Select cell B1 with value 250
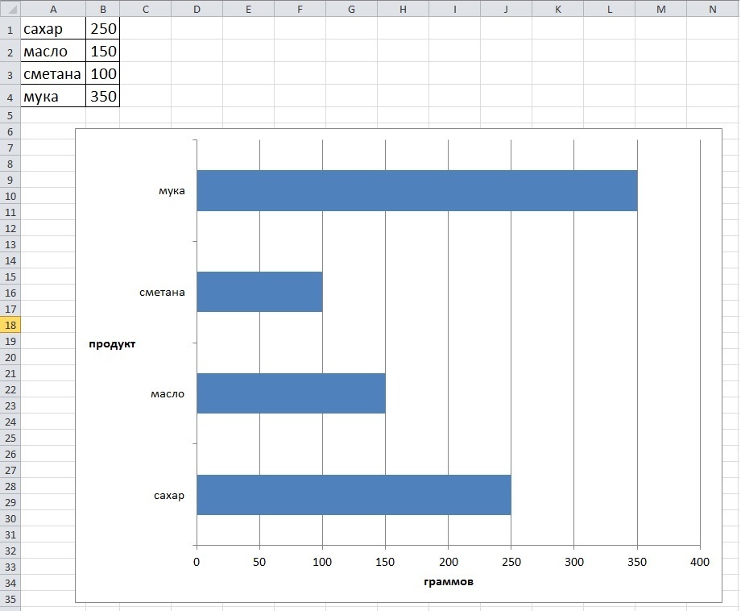Screen dimensions: 741x611 (x=103, y=28)
